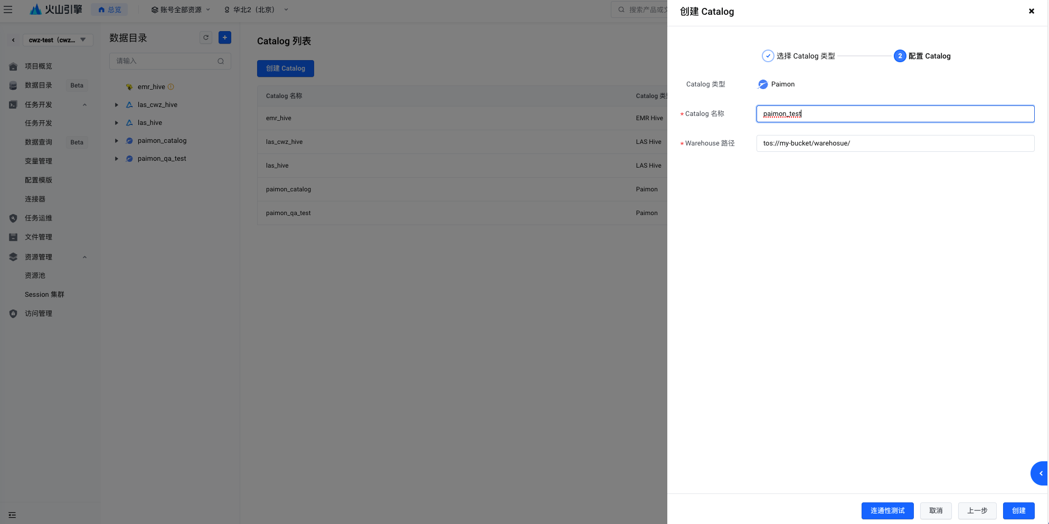Expand the las_hive tree node

pyautogui.click(x=117, y=123)
